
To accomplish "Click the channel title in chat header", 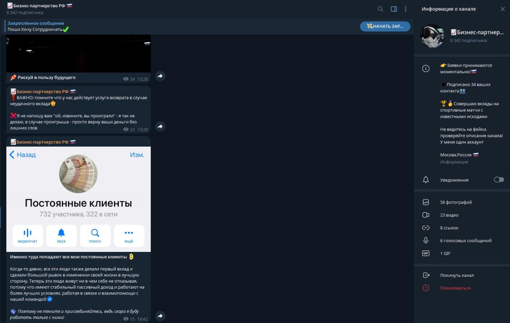I will [40, 6].
